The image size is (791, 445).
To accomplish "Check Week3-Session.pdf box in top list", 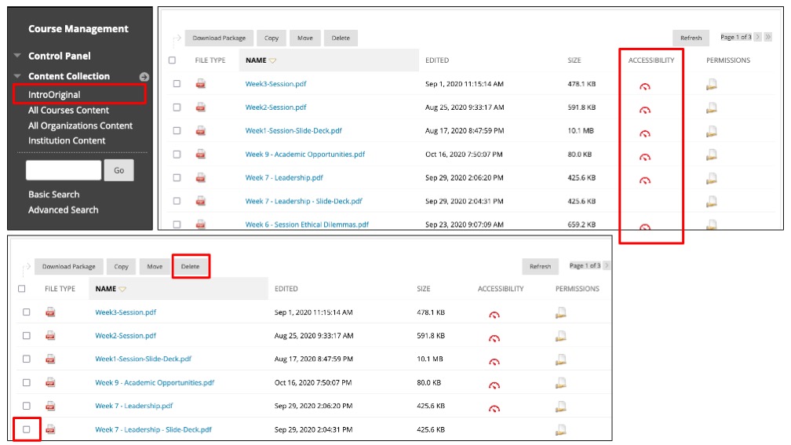I will click(x=177, y=84).
